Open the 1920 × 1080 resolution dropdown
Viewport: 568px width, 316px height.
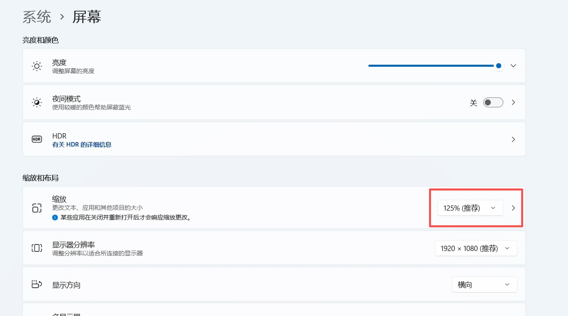tap(476, 248)
